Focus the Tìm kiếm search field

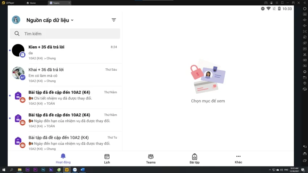coord(65,34)
